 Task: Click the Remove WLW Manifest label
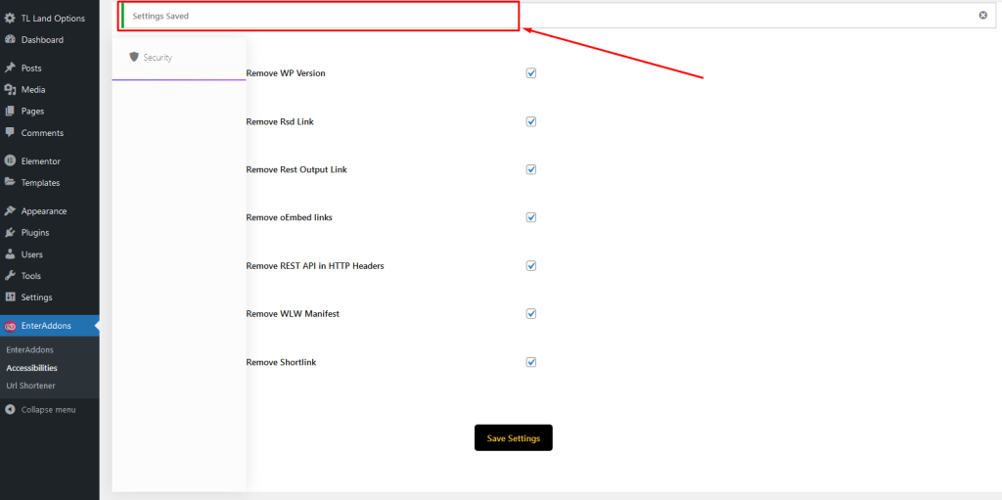[x=293, y=314]
